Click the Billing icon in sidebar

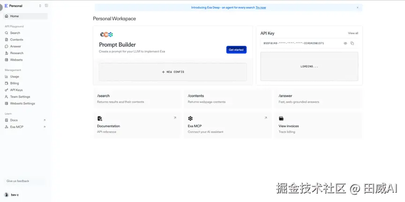click(7, 83)
